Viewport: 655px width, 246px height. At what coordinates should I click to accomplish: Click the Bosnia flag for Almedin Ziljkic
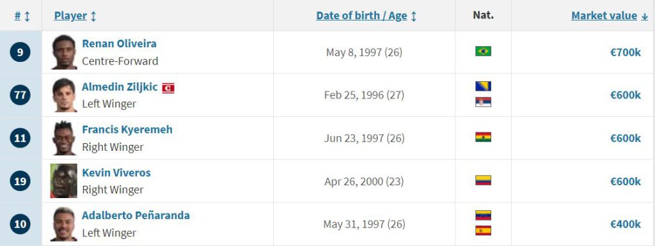point(483,86)
